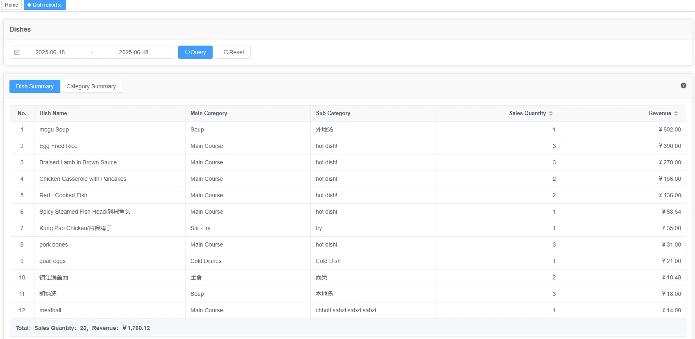
Task: Select Spicy Steamed Fish Head row
Action: [85, 212]
